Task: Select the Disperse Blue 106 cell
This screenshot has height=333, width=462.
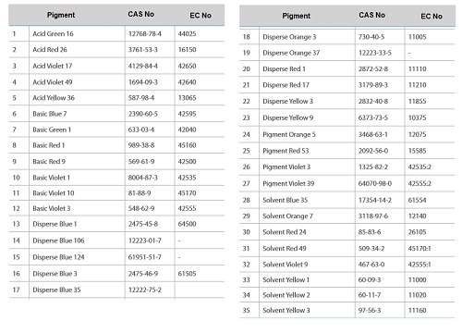Action: (58, 240)
